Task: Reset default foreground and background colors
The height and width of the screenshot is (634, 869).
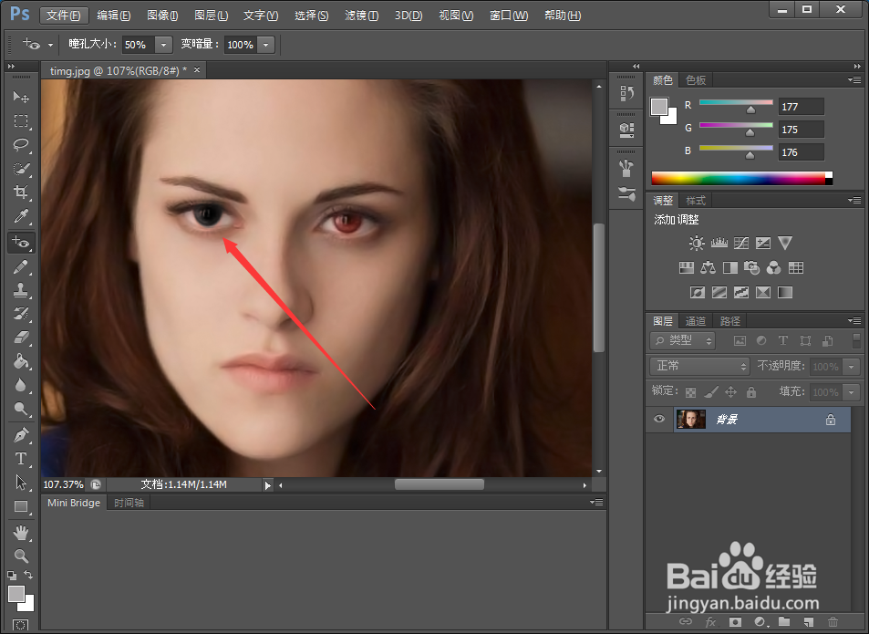Action: click(12, 576)
